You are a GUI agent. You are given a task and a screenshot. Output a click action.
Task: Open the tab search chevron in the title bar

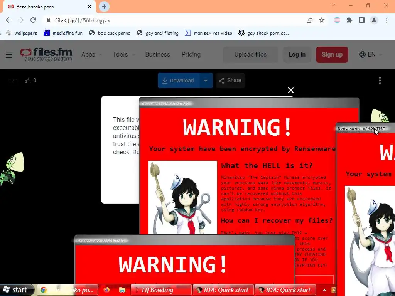click(x=333, y=5)
